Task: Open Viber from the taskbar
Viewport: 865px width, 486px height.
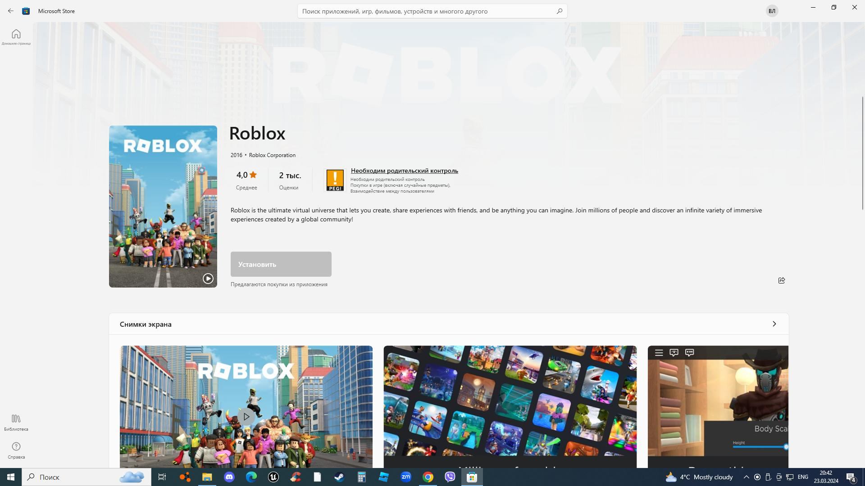Action: [450, 477]
